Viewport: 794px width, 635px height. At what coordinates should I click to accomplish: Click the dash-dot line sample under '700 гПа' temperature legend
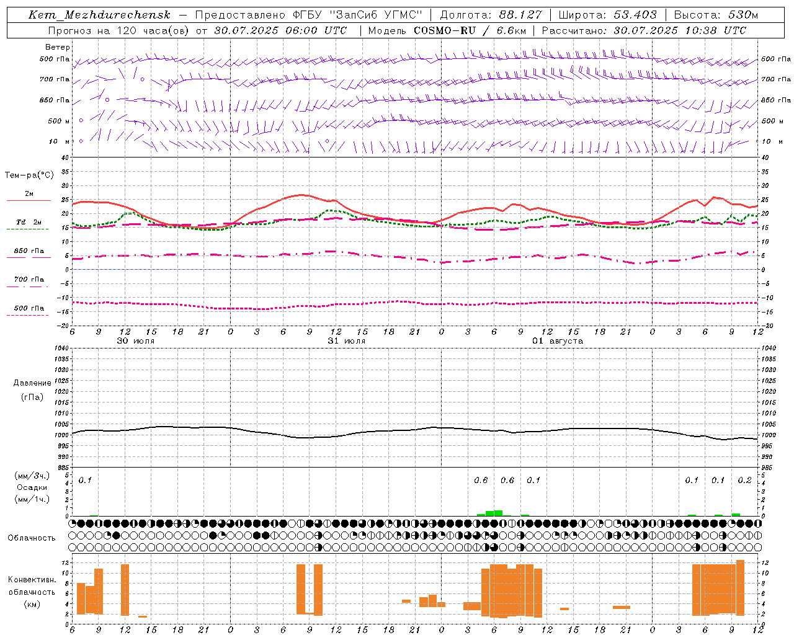27,287
